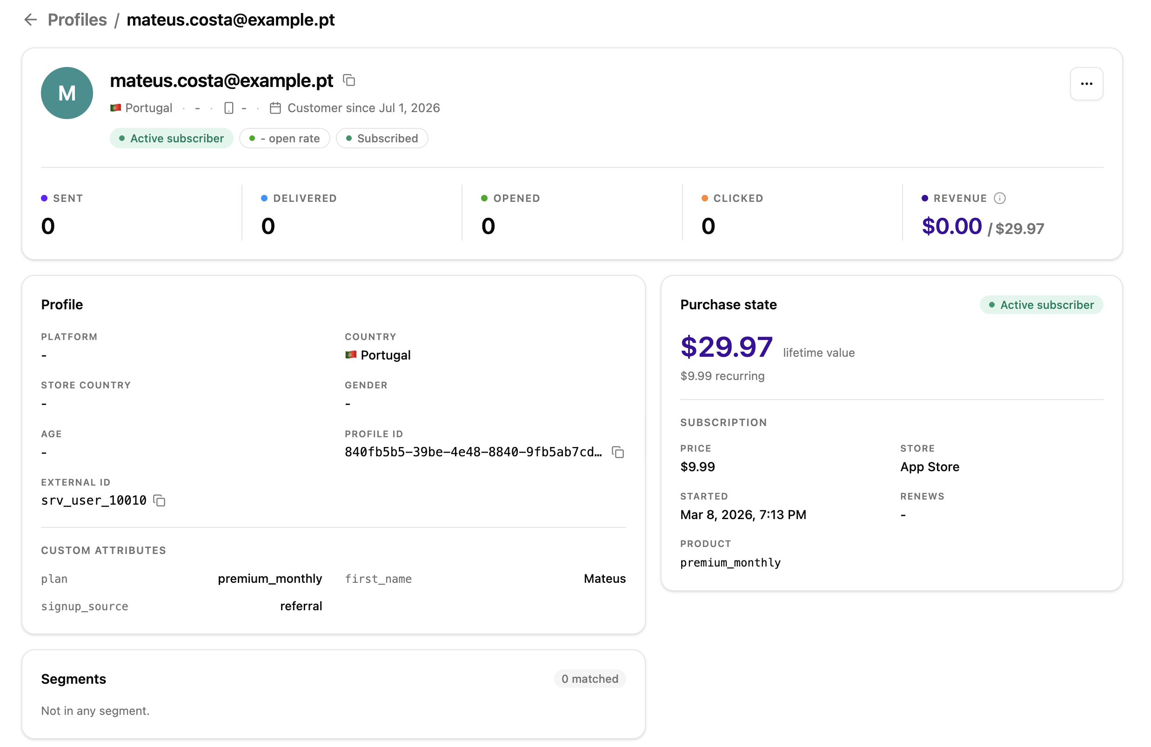Click the open rate badge

pyautogui.click(x=284, y=138)
